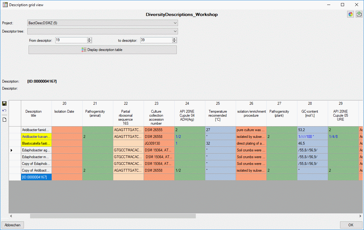Click the horizontal scrollbar thumb below the grid

113,216
